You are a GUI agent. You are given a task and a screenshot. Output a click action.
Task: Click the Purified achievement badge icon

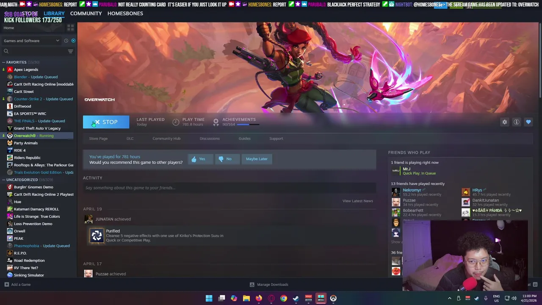point(97,236)
